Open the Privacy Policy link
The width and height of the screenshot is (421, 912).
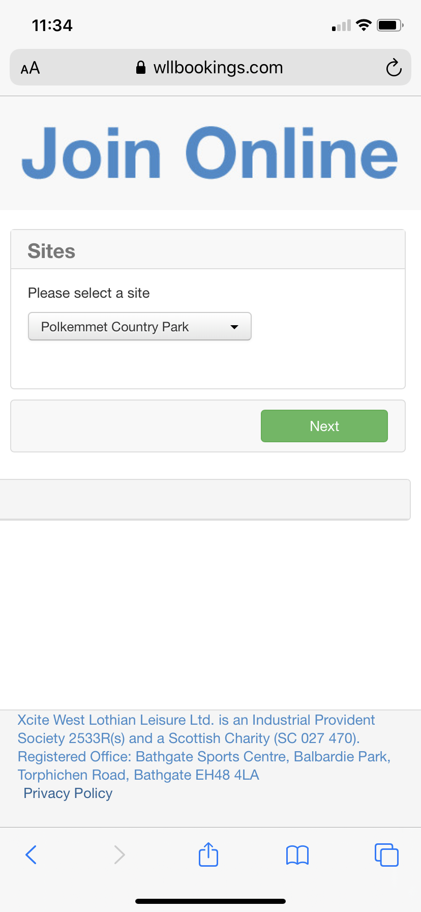(68, 793)
